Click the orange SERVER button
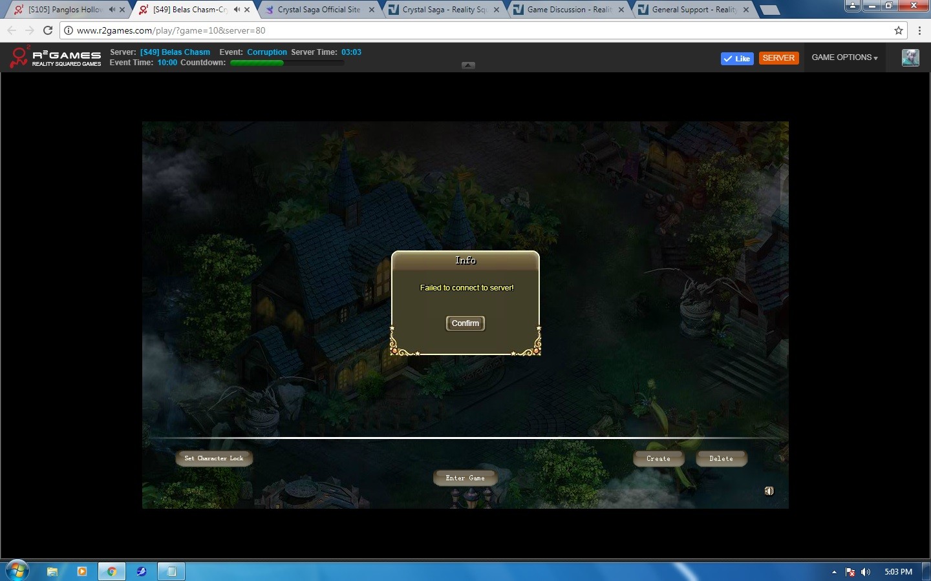Screen dimensions: 931x581 (778, 58)
